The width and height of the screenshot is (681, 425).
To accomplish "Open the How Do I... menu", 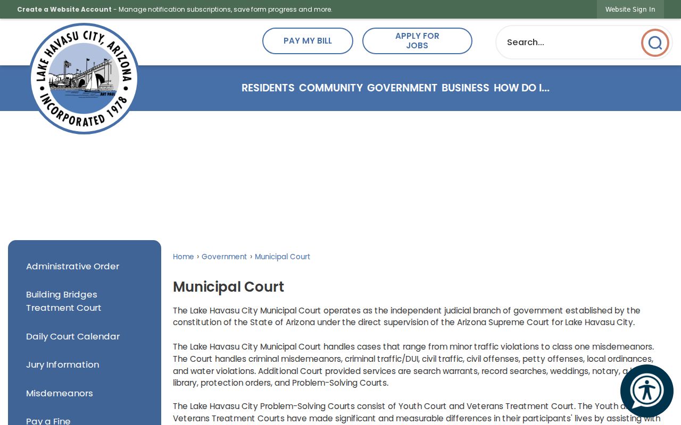I will pyautogui.click(x=521, y=88).
